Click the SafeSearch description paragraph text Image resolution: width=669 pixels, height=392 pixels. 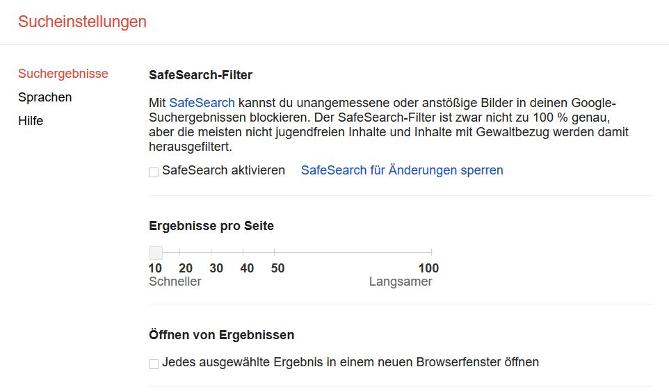[x=388, y=124]
